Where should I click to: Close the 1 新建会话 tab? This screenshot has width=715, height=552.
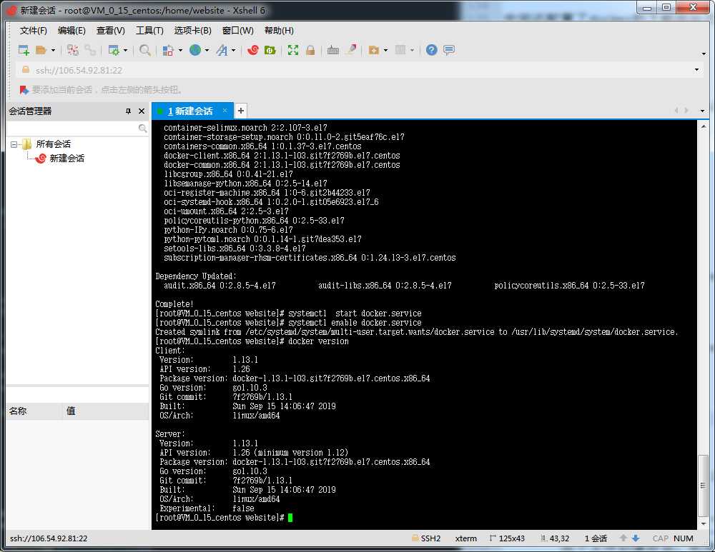[x=225, y=110]
